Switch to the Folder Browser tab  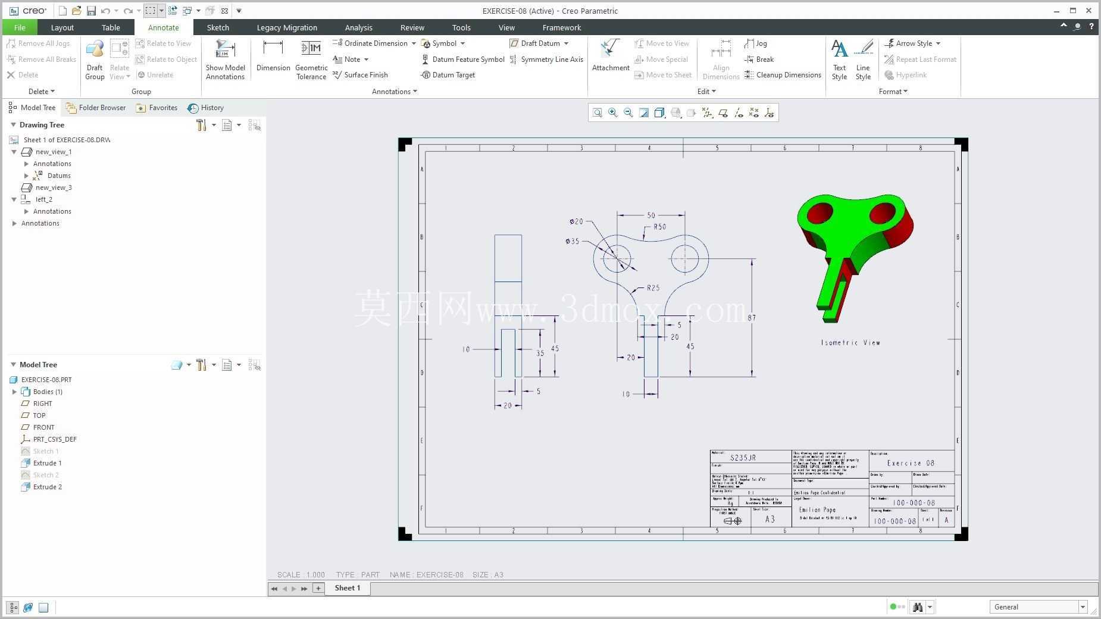pyautogui.click(x=96, y=108)
